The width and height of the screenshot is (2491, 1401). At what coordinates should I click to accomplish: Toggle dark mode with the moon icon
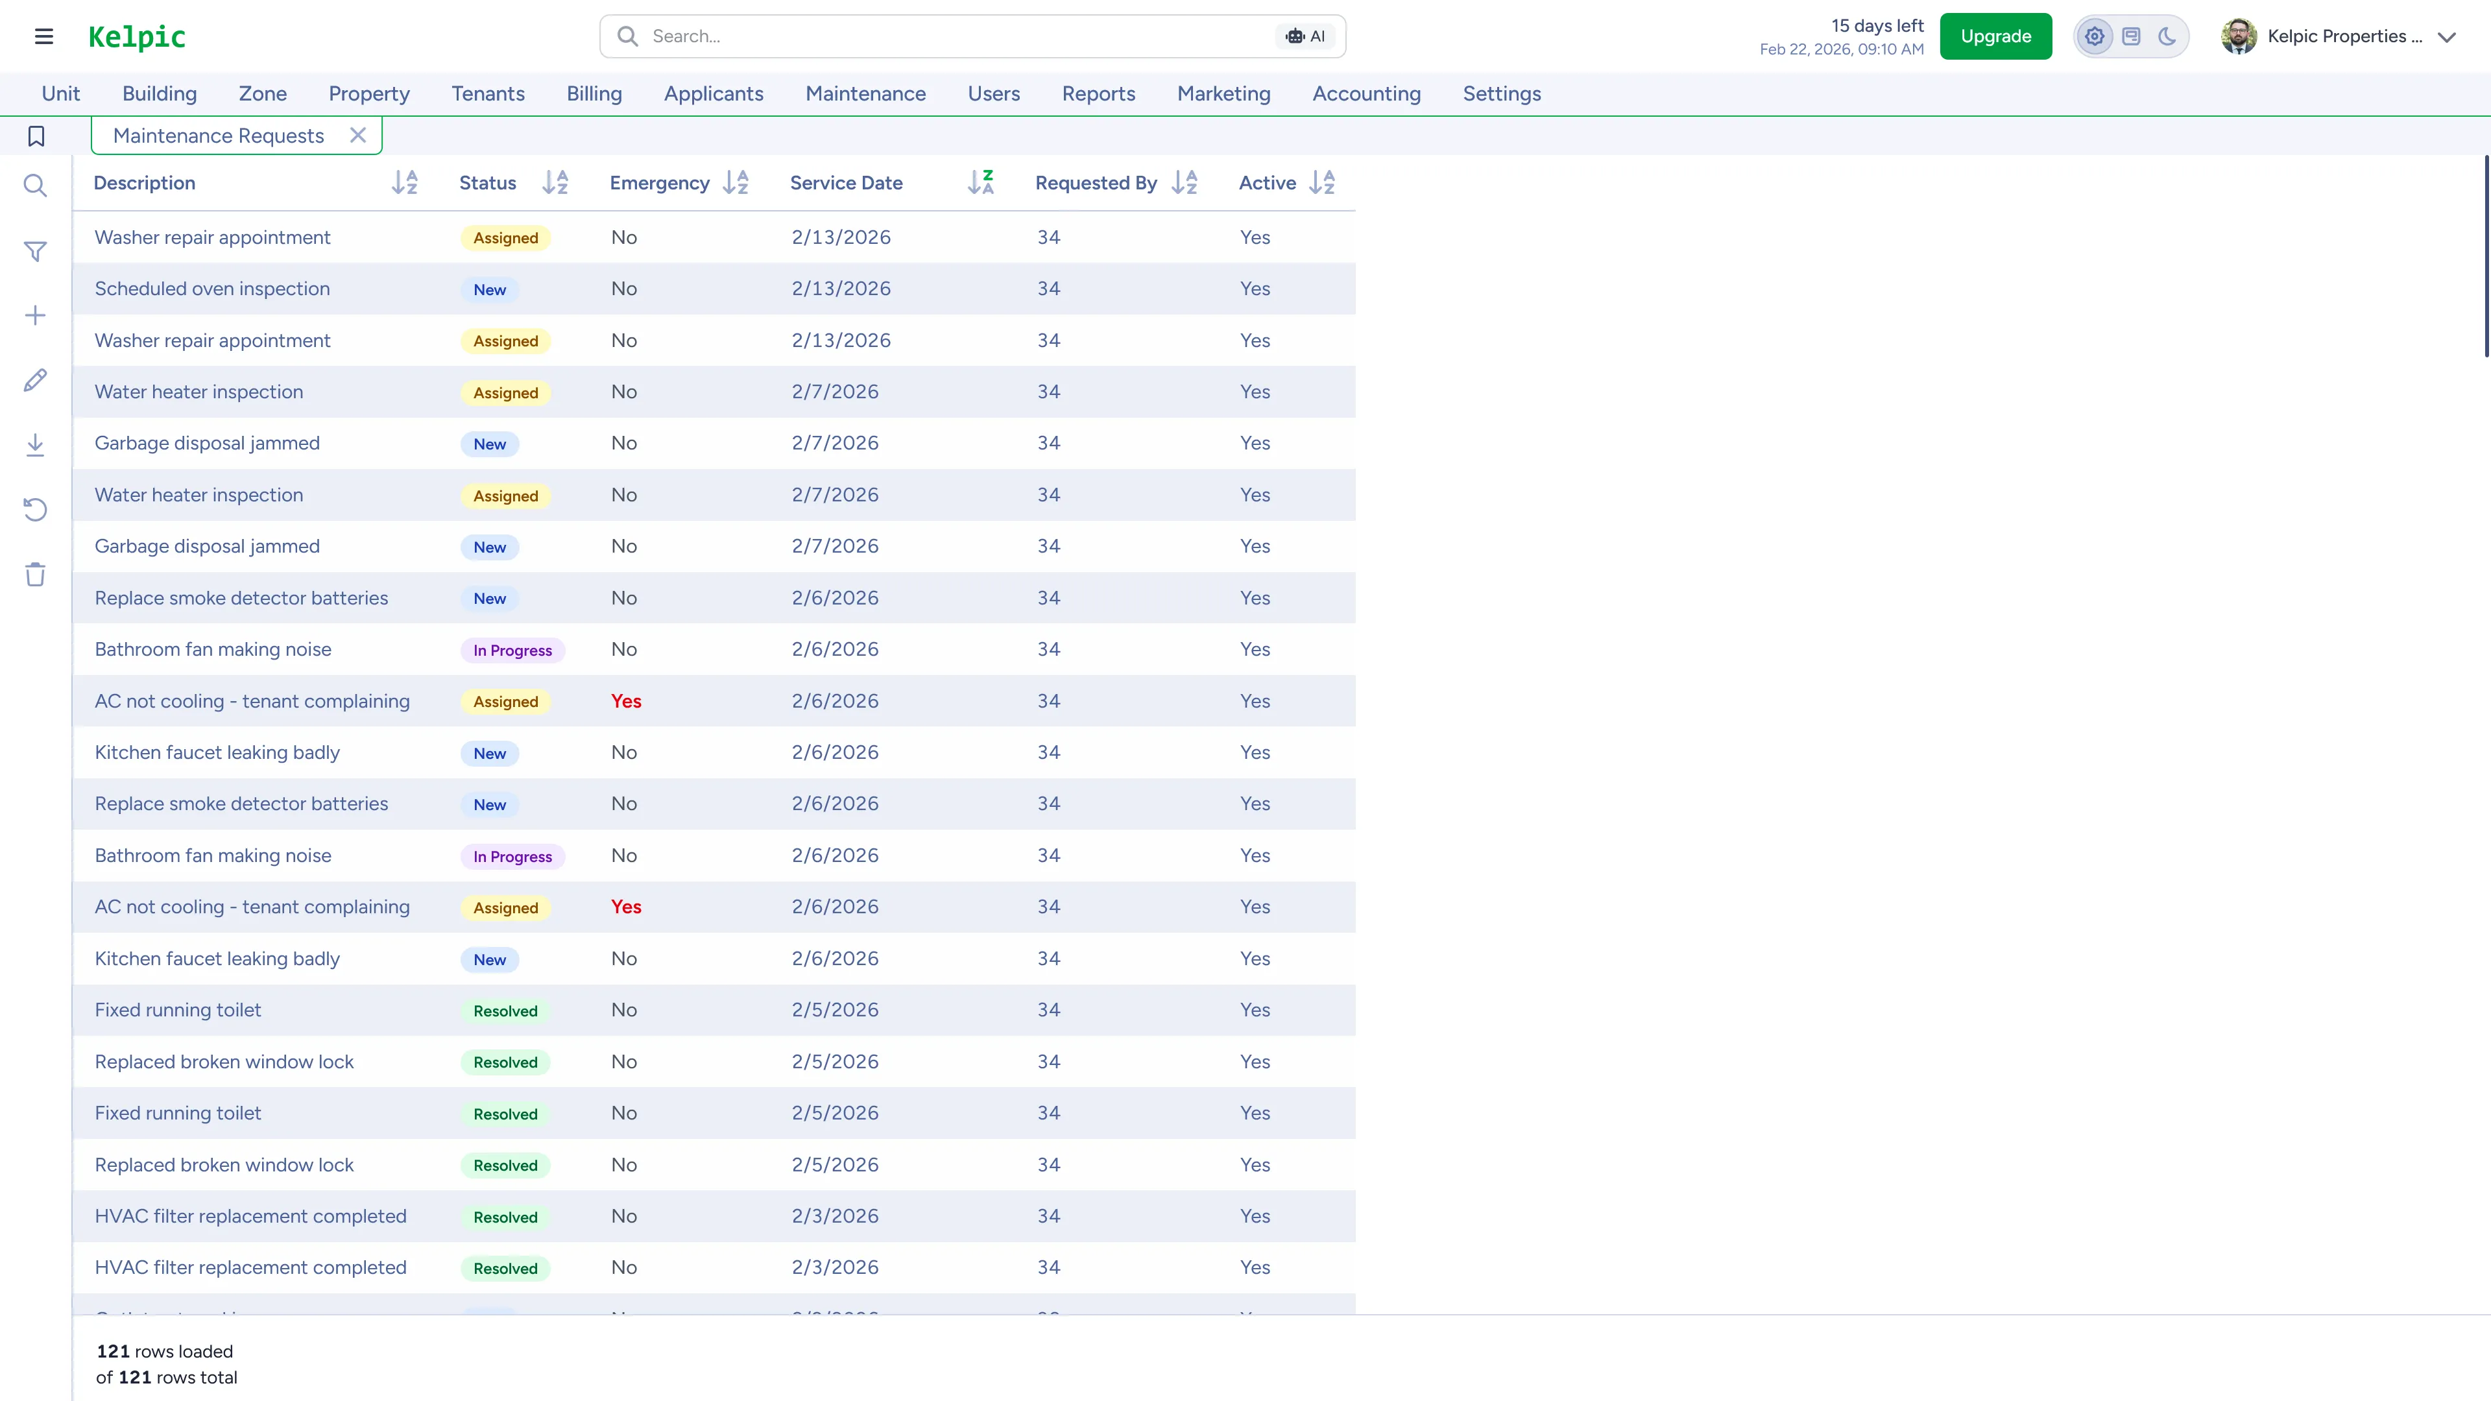coord(2168,36)
